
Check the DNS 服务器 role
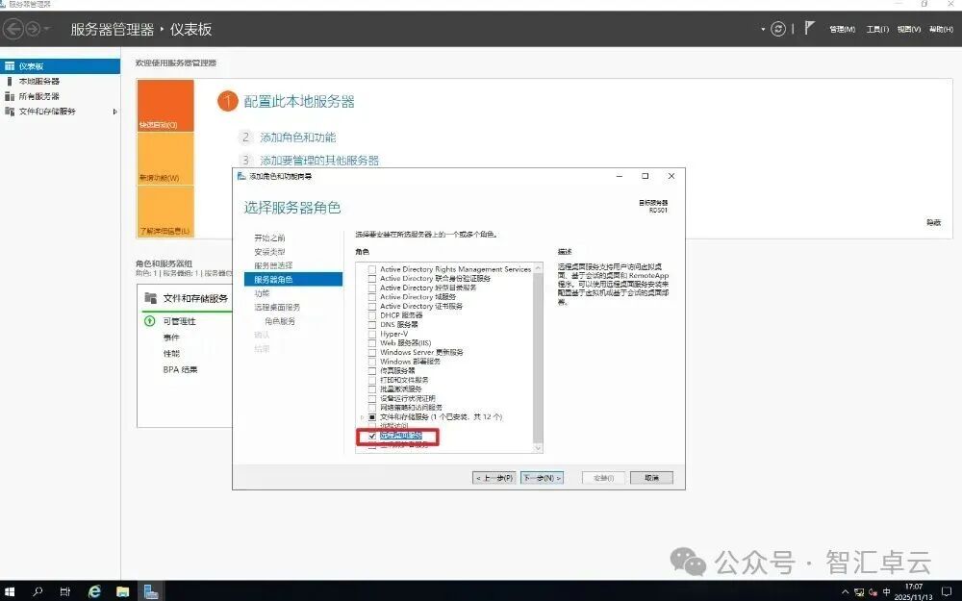(370, 325)
